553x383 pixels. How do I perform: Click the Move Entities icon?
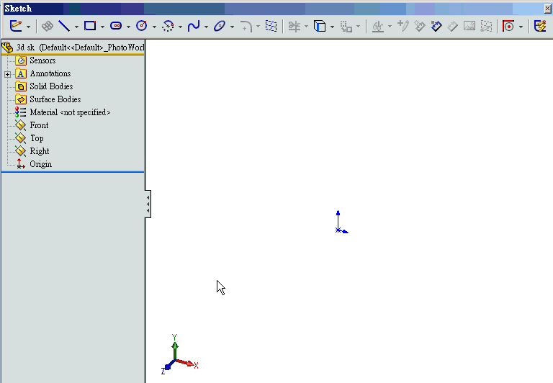[x=346, y=26]
